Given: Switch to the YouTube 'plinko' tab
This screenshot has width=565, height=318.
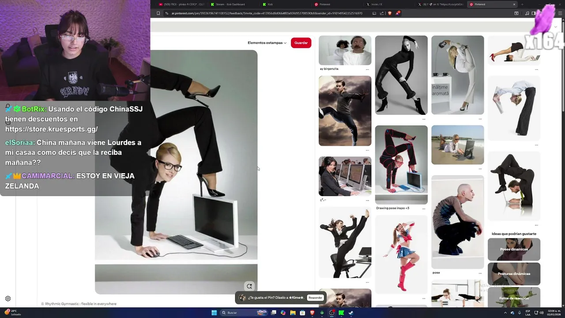Looking at the screenshot, I should coord(181,4).
